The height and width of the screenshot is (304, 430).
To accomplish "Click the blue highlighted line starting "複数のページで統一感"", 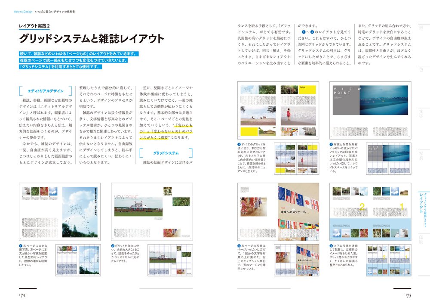I will (x=73, y=60).
